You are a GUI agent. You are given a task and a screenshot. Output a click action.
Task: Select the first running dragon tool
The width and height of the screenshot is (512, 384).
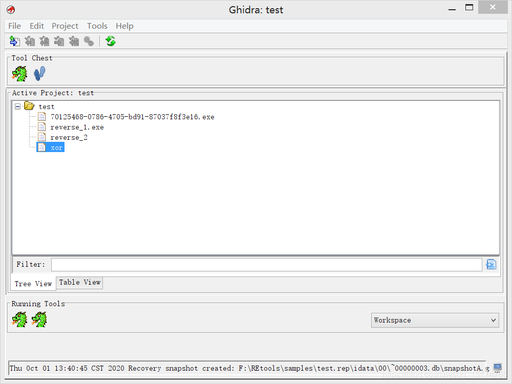tap(19, 319)
